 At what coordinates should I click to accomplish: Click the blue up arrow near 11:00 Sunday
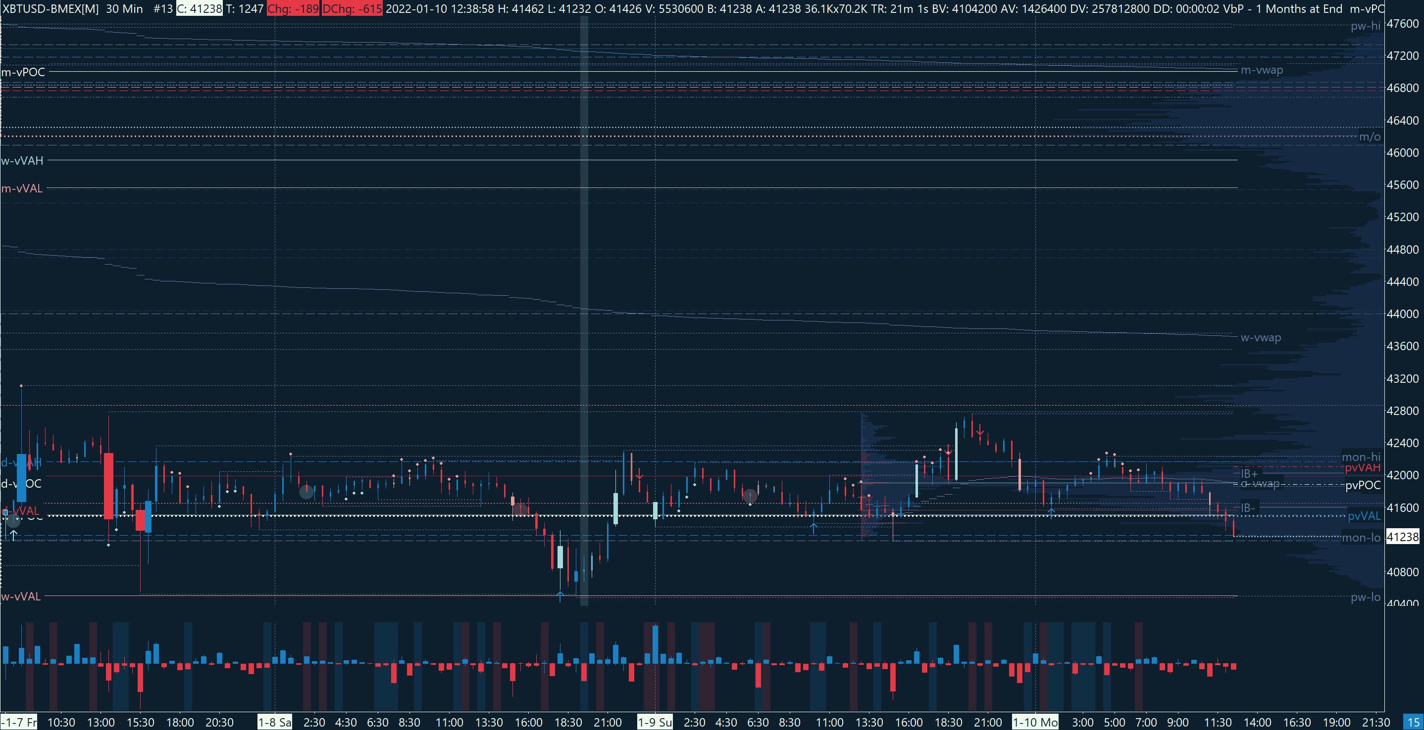[813, 528]
